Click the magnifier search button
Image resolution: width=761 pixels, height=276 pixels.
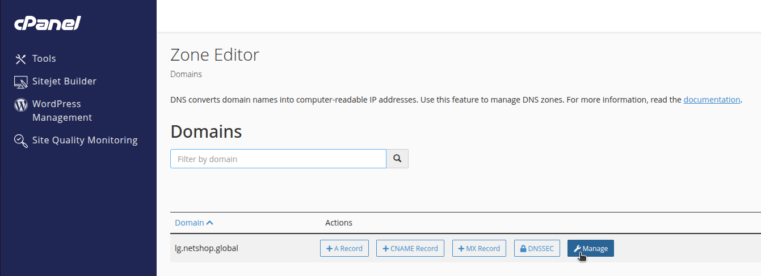397,159
